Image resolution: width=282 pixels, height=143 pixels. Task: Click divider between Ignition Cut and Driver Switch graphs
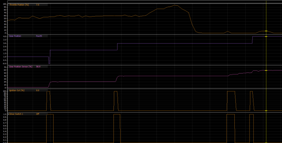[x=141, y=112]
